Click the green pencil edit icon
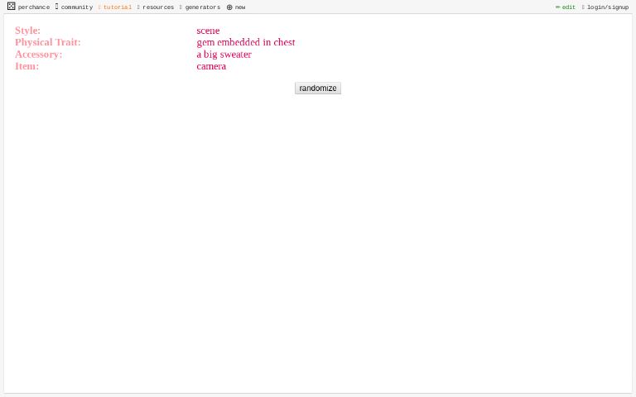The image size is (636, 397). tap(557, 7)
